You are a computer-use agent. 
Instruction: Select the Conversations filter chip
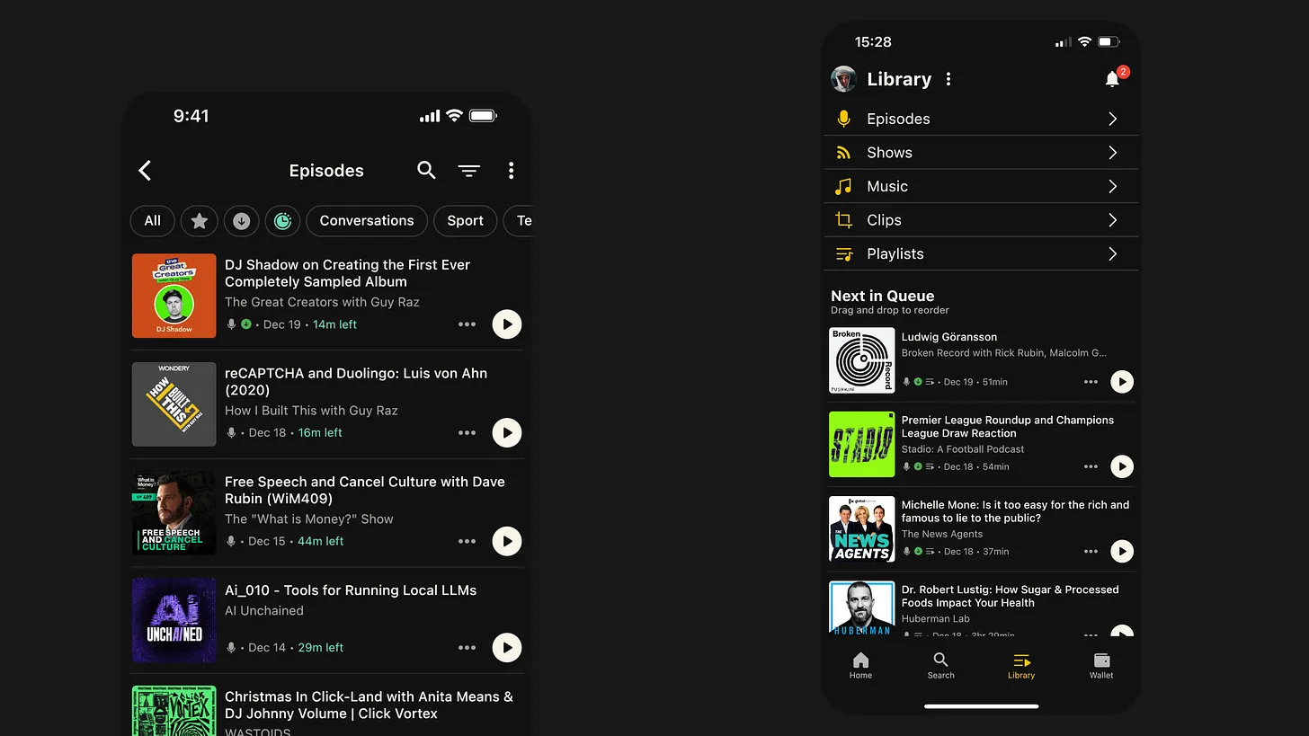367,220
